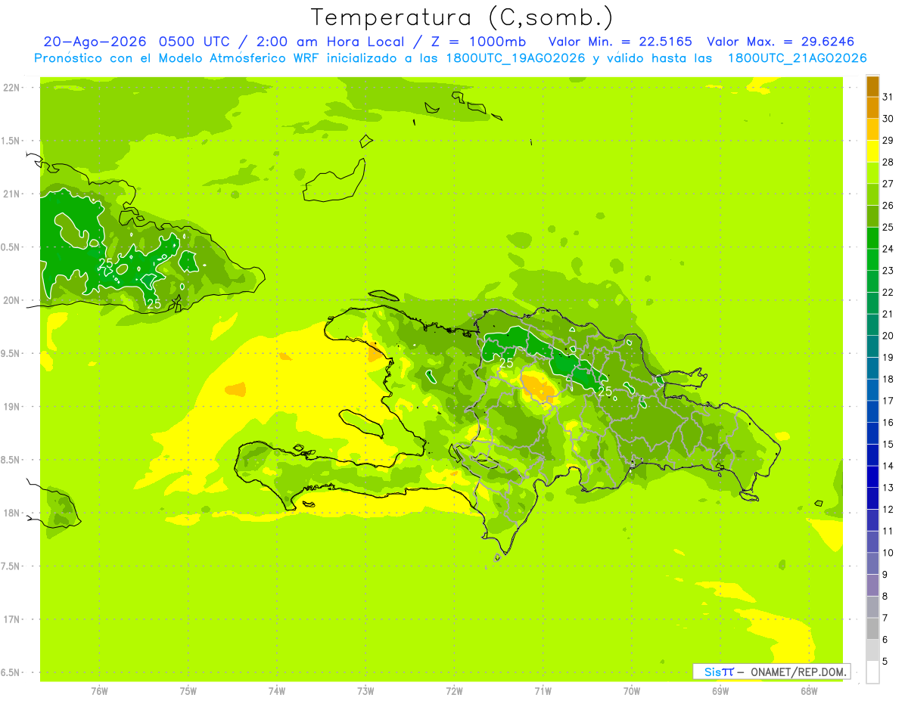Click the purple swatch between 8 and 9
The height and width of the screenshot is (701, 908).
[x=872, y=585]
